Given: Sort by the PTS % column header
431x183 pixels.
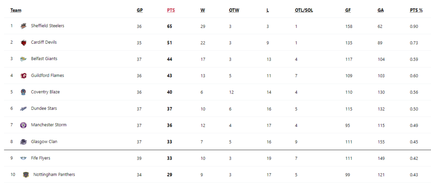Looking at the screenshot, I should [416, 11].
